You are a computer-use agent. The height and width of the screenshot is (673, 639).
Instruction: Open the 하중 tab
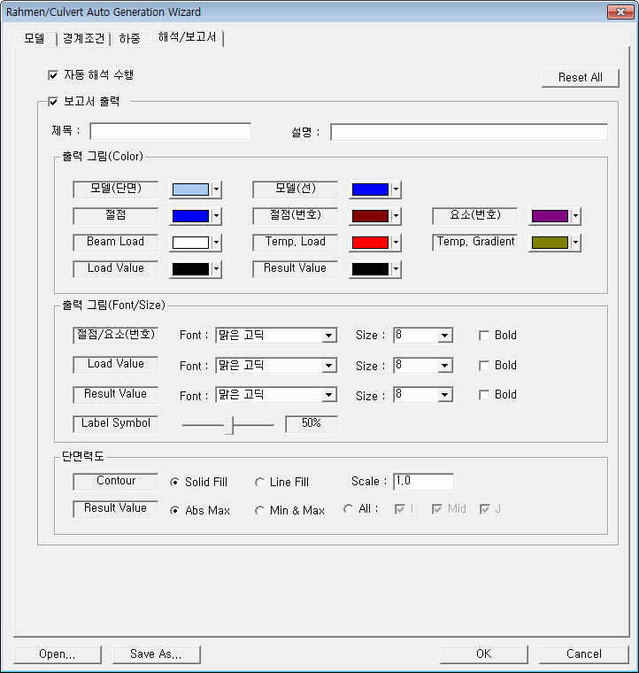129,39
